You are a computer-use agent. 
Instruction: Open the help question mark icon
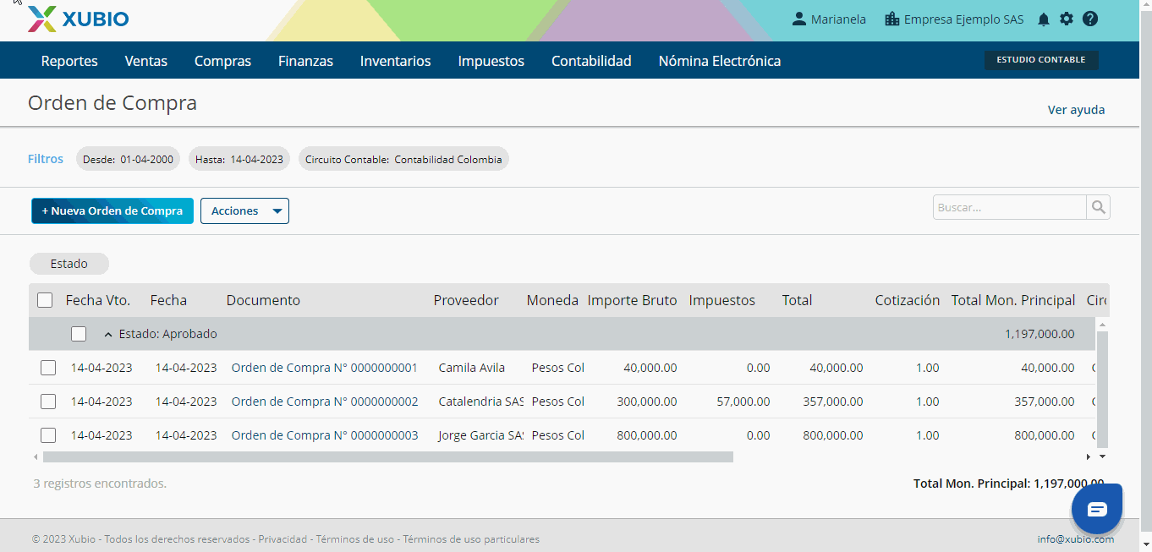click(x=1090, y=19)
